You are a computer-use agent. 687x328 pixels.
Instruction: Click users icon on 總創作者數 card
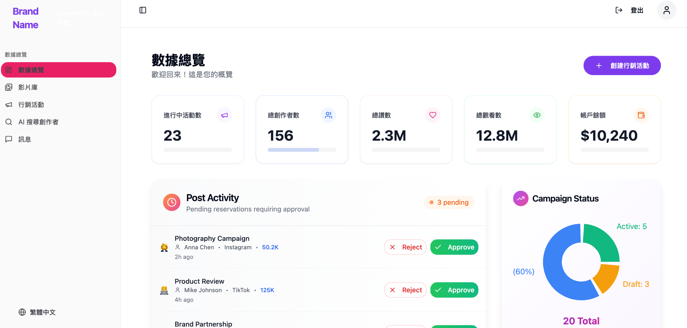pyautogui.click(x=328, y=115)
